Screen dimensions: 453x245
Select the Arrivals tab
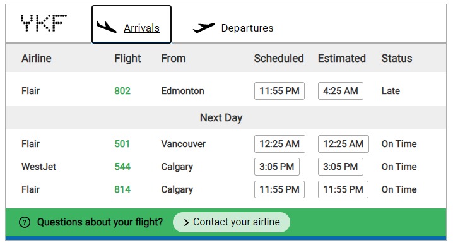(x=131, y=24)
